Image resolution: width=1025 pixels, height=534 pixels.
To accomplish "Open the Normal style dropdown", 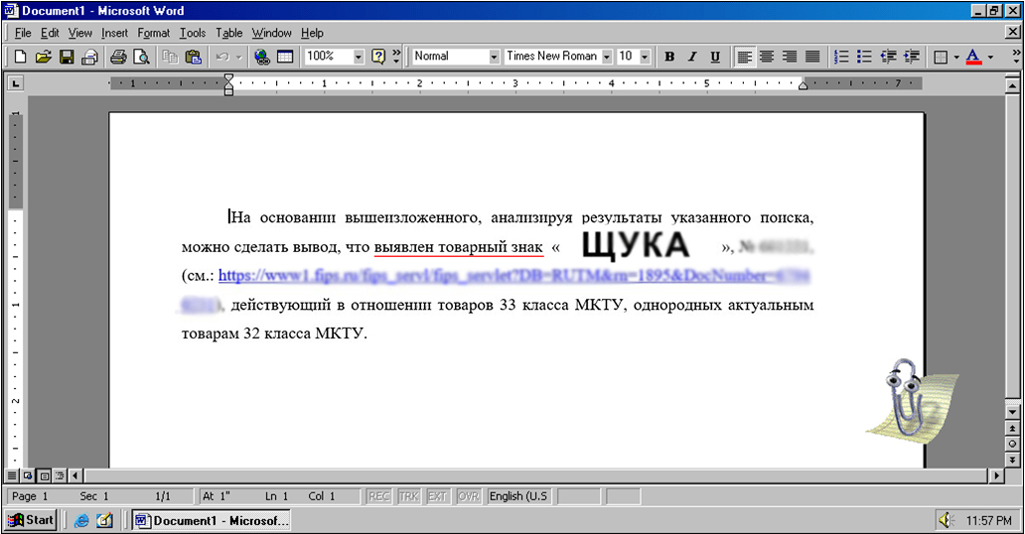I will pos(495,57).
